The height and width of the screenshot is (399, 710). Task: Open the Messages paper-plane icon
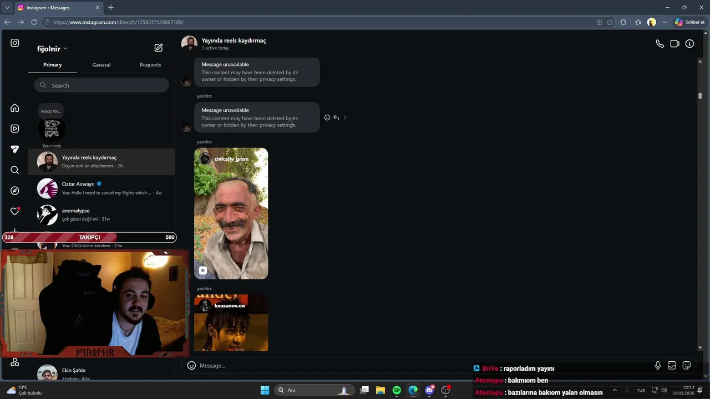[x=15, y=149]
